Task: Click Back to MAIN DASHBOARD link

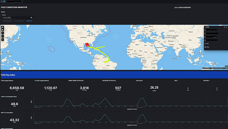Action: (x=182, y=7)
